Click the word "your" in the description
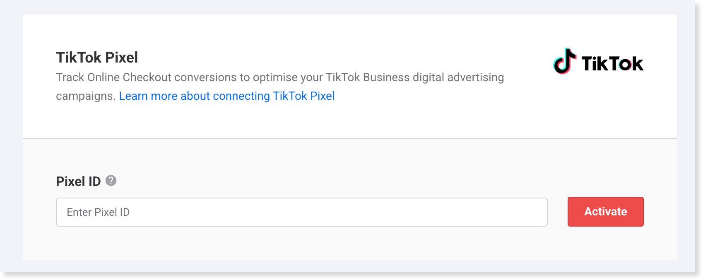 311,77
